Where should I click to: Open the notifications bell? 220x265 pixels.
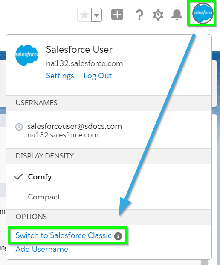click(x=177, y=15)
